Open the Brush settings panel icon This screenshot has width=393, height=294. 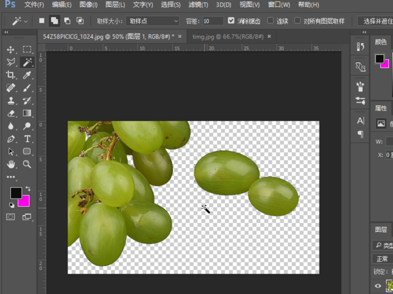(360, 101)
